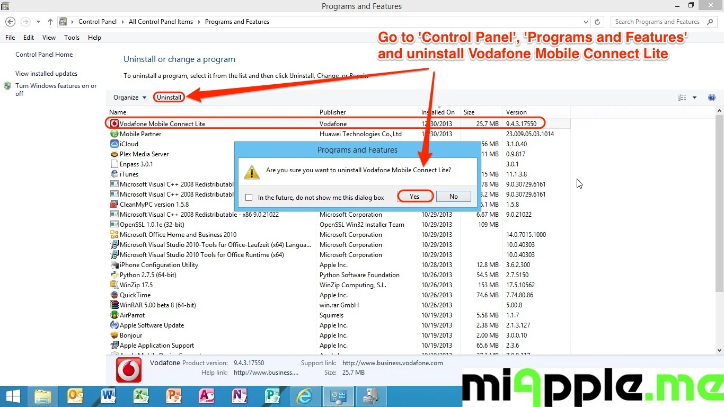The image size is (724, 407).
Task: Open the View menu
Action: pos(49,38)
